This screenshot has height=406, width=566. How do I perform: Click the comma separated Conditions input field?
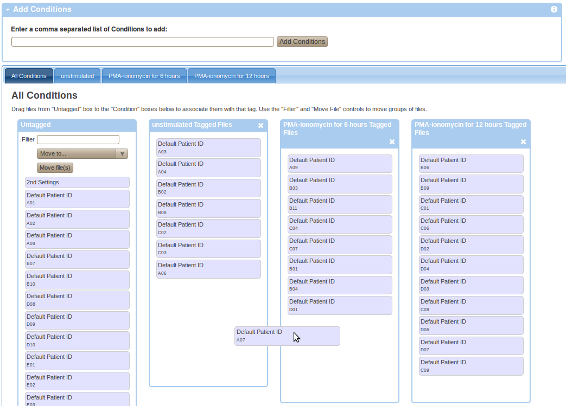click(142, 41)
